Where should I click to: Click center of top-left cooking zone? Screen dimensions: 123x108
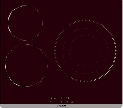click(25, 23)
